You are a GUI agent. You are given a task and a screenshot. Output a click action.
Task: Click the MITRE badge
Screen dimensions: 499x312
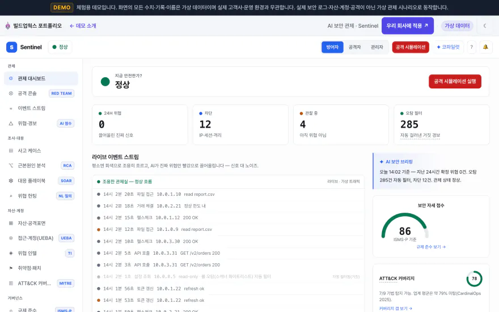[x=66, y=283]
